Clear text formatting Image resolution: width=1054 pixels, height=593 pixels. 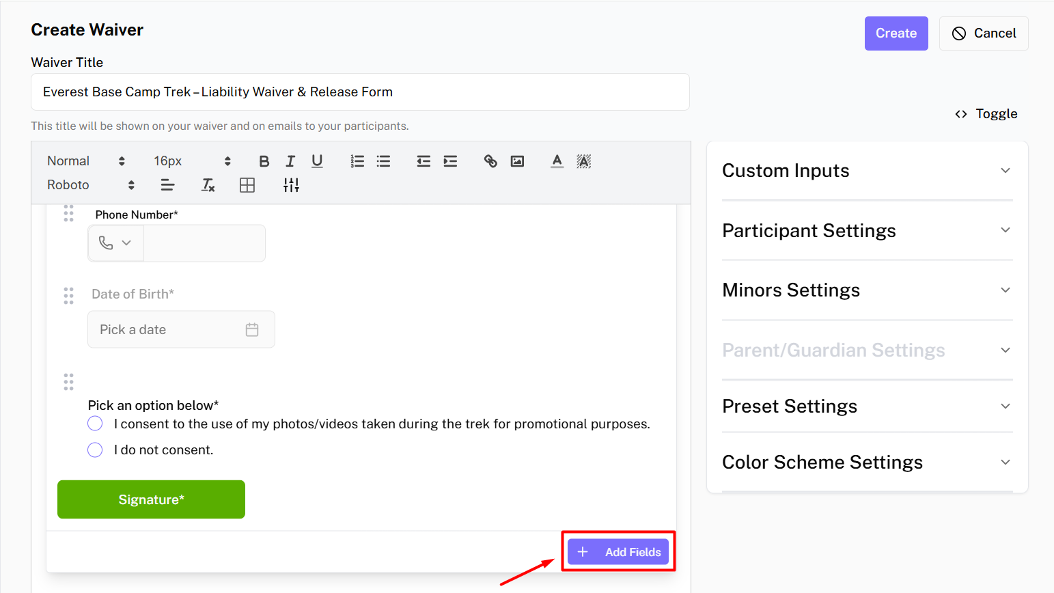pyautogui.click(x=208, y=185)
